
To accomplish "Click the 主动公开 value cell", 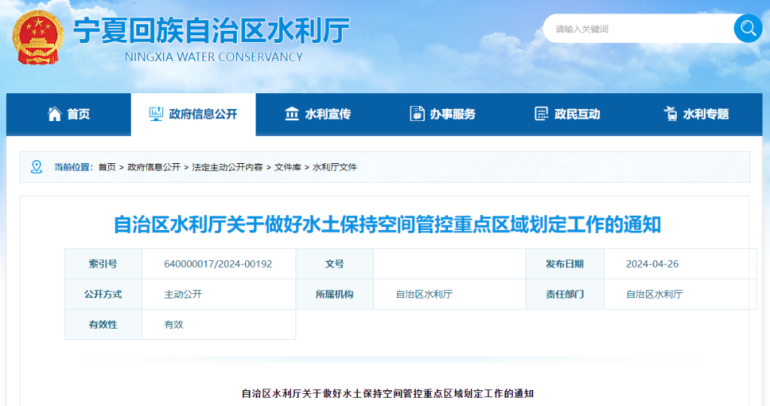I will point(219,295).
